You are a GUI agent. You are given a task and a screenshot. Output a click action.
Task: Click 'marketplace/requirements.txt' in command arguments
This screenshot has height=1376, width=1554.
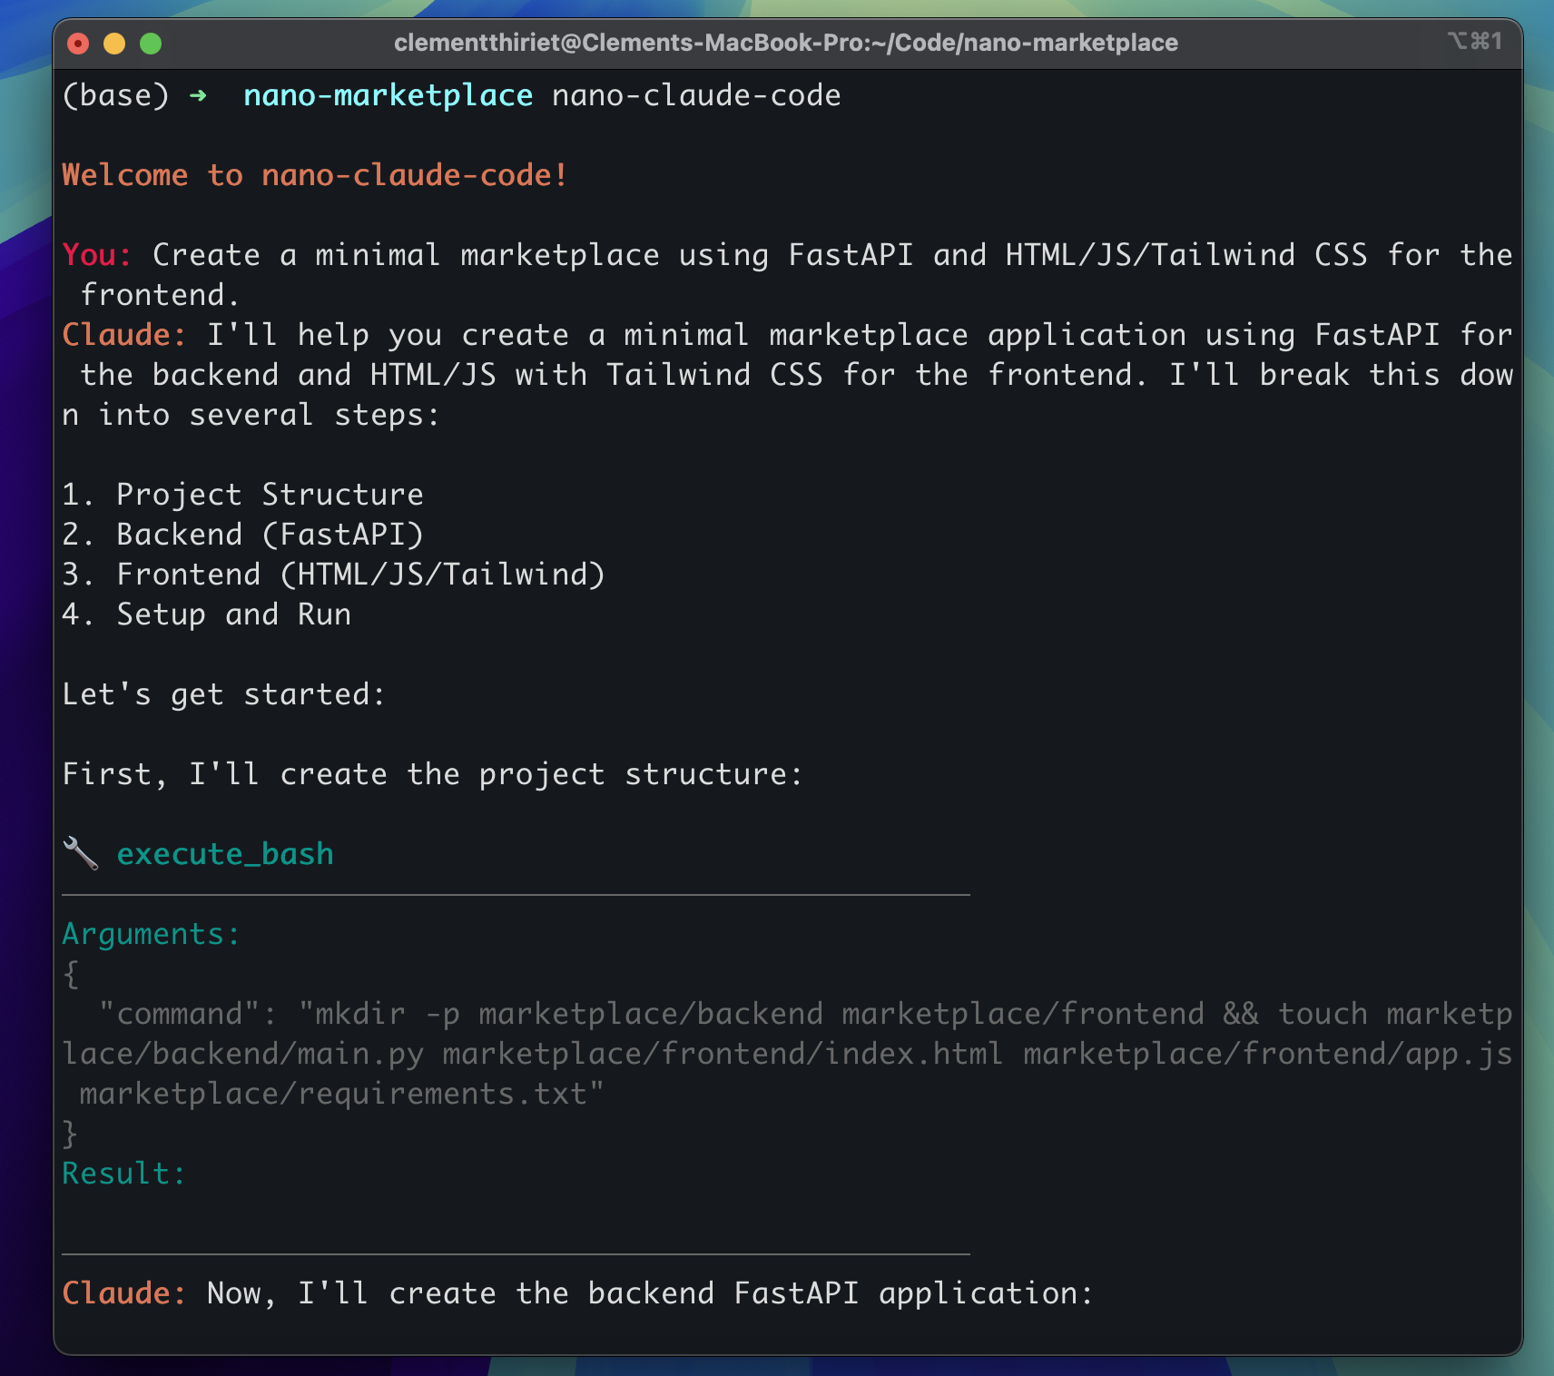[333, 1094]
